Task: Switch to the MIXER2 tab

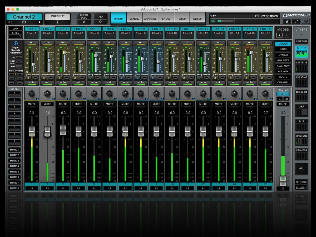Action: [x=134, y=19]
